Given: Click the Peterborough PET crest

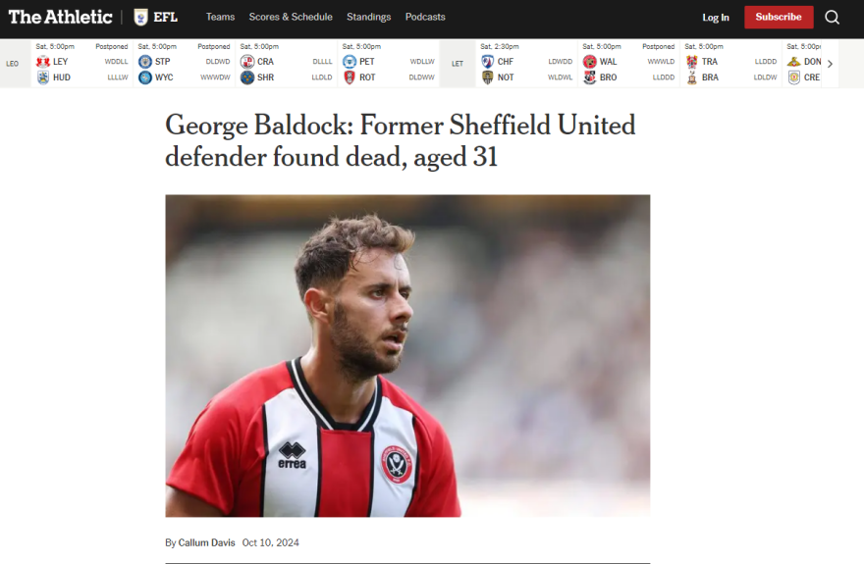Looking at the screenshot, I should (350, 62).
